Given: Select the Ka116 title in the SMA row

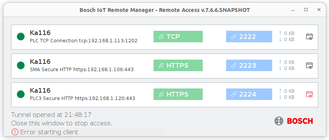Looking at the screenshot, I should (40, 62).
